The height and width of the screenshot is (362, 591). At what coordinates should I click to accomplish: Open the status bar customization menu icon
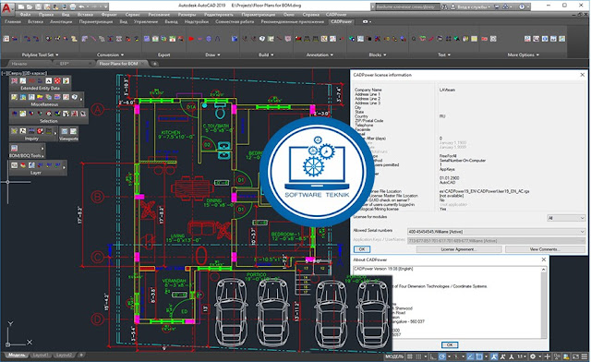coord(585,356)
